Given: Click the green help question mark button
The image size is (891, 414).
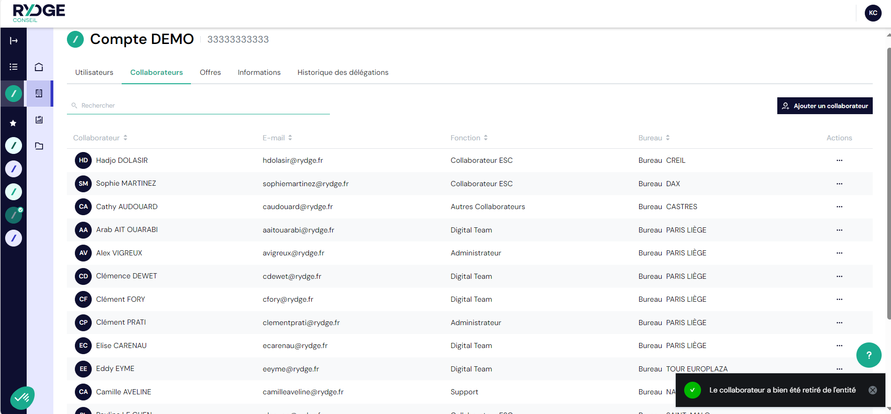Looking at the screenshot, I should (x=869, y=355).
